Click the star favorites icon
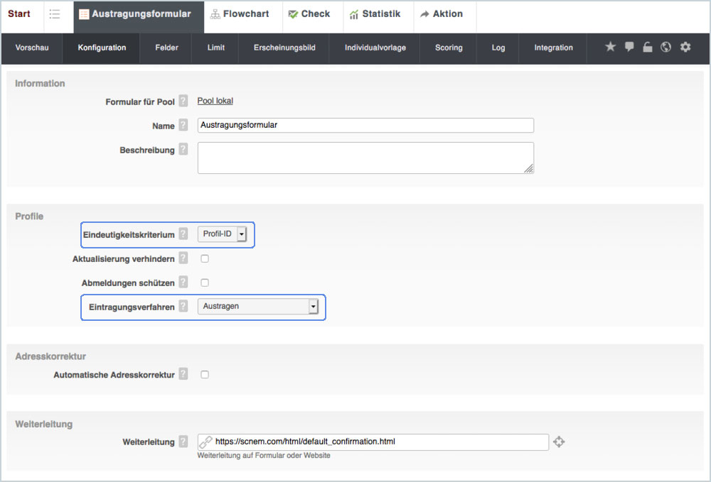 click(610, 47)
